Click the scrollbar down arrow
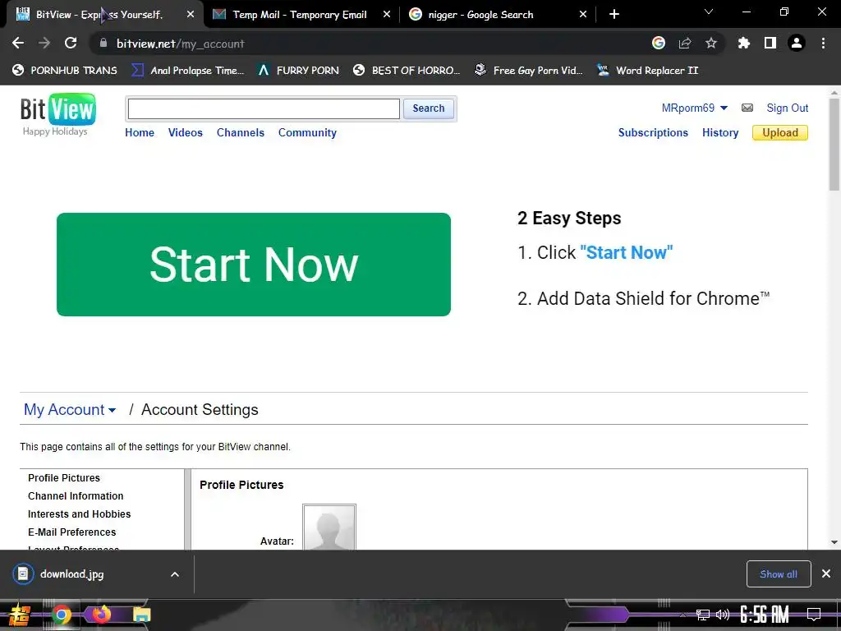This screenshot has height=631, width=841. (834, 542)
